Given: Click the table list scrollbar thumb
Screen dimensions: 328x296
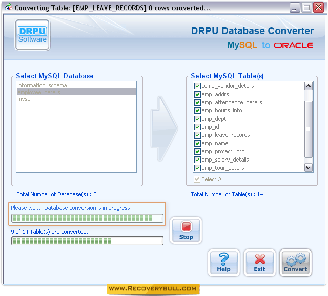Looking at the screenshot, I should [309, 129].
